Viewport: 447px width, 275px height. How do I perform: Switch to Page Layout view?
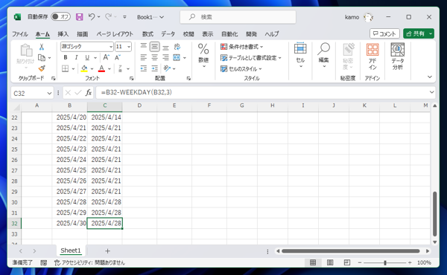click(x=330, y=262)
